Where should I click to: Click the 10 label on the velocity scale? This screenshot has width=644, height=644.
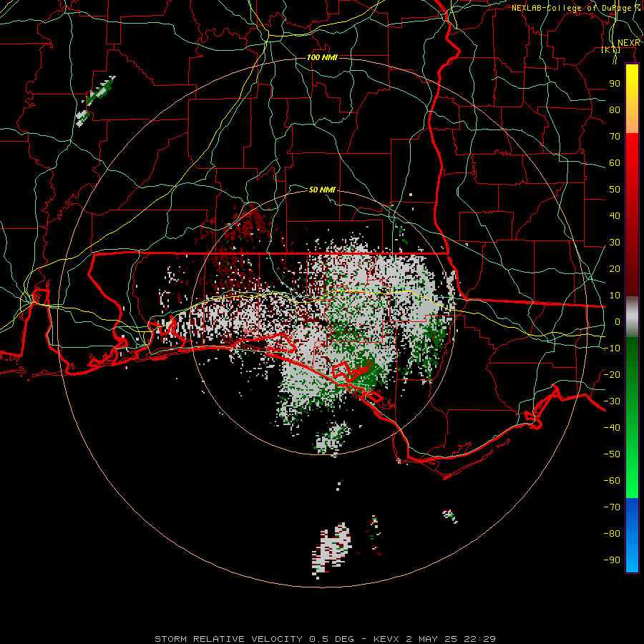[x=615, y=296]
